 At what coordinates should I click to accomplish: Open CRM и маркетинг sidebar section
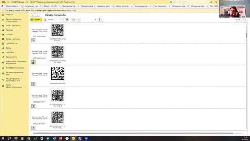[12, 25]
